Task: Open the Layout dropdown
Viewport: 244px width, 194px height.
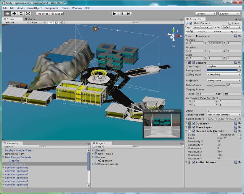Action: coord(229,14)
